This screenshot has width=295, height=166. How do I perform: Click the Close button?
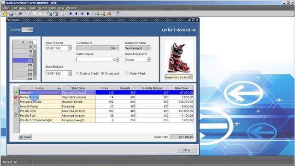pyautogui.click(x=187, y=150)
